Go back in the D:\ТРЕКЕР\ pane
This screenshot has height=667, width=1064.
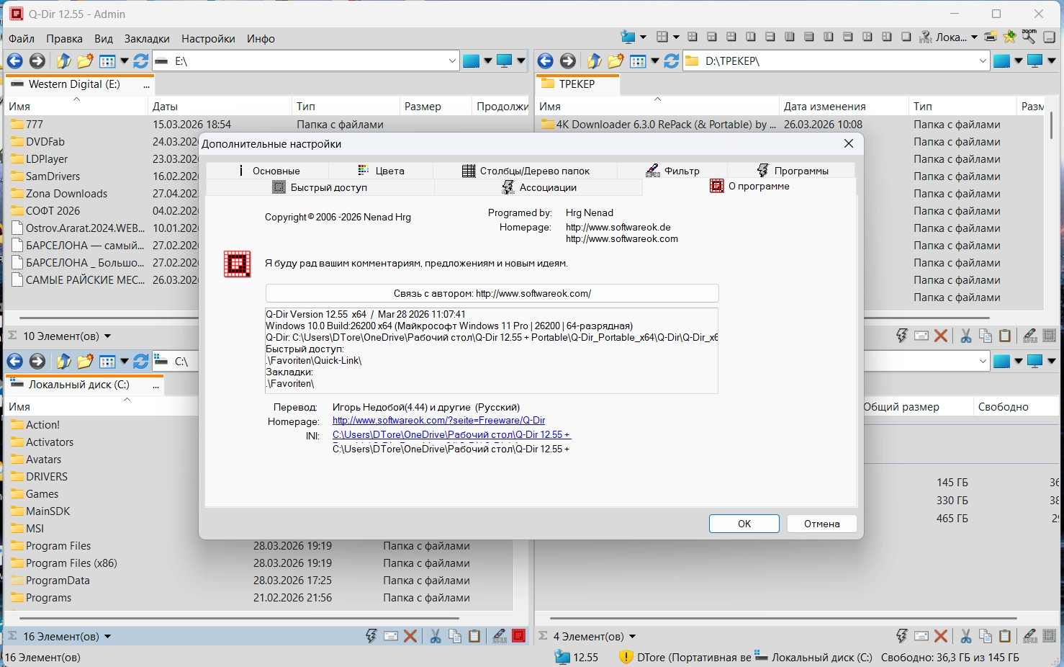coord(546,61)
